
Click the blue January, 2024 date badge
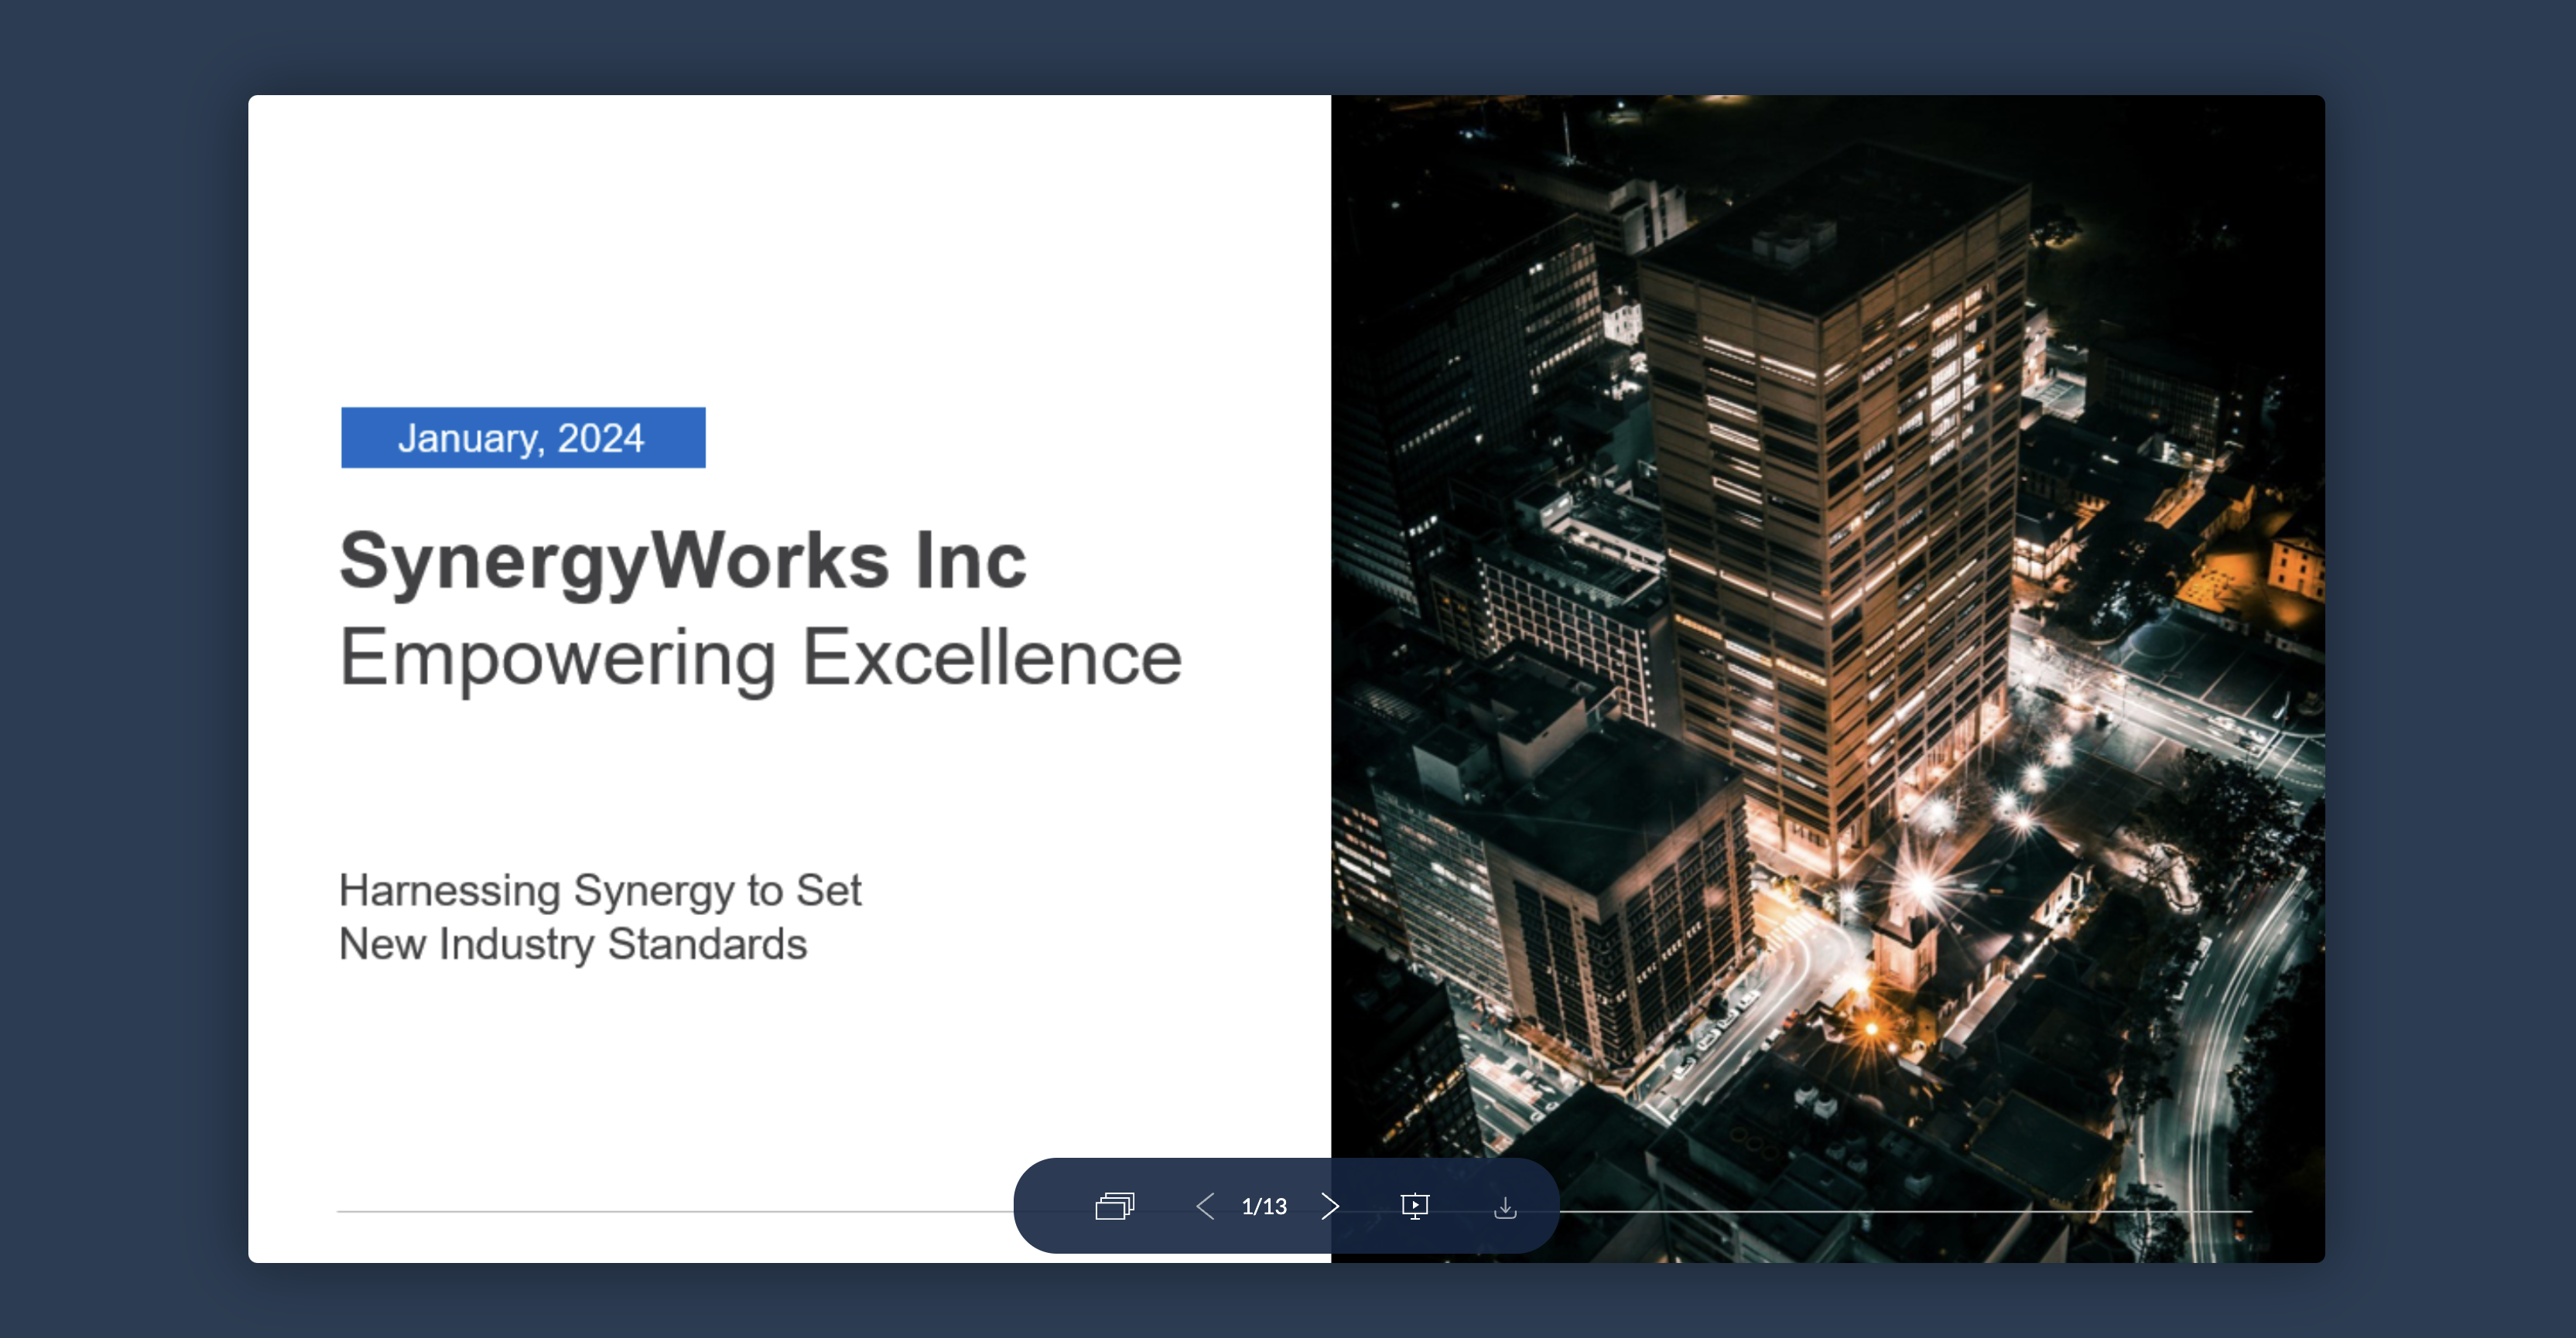coord(522,438)
